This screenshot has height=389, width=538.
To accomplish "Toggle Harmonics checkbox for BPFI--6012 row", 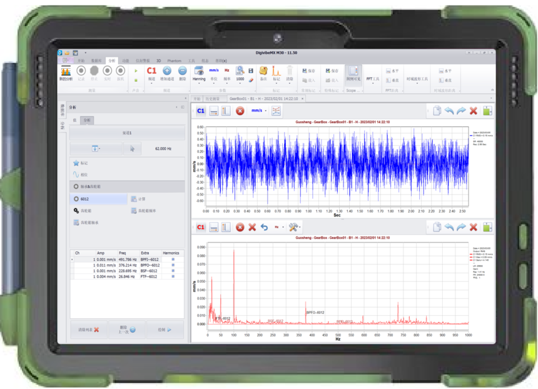I will (173, 260).
